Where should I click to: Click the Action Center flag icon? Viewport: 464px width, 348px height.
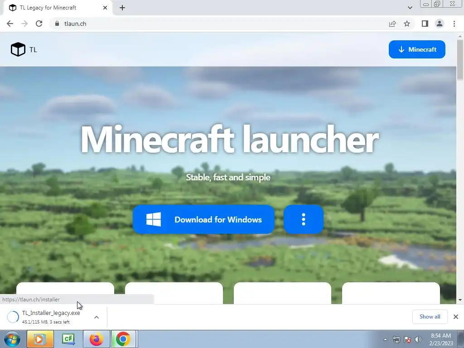(x=407, y=339)
